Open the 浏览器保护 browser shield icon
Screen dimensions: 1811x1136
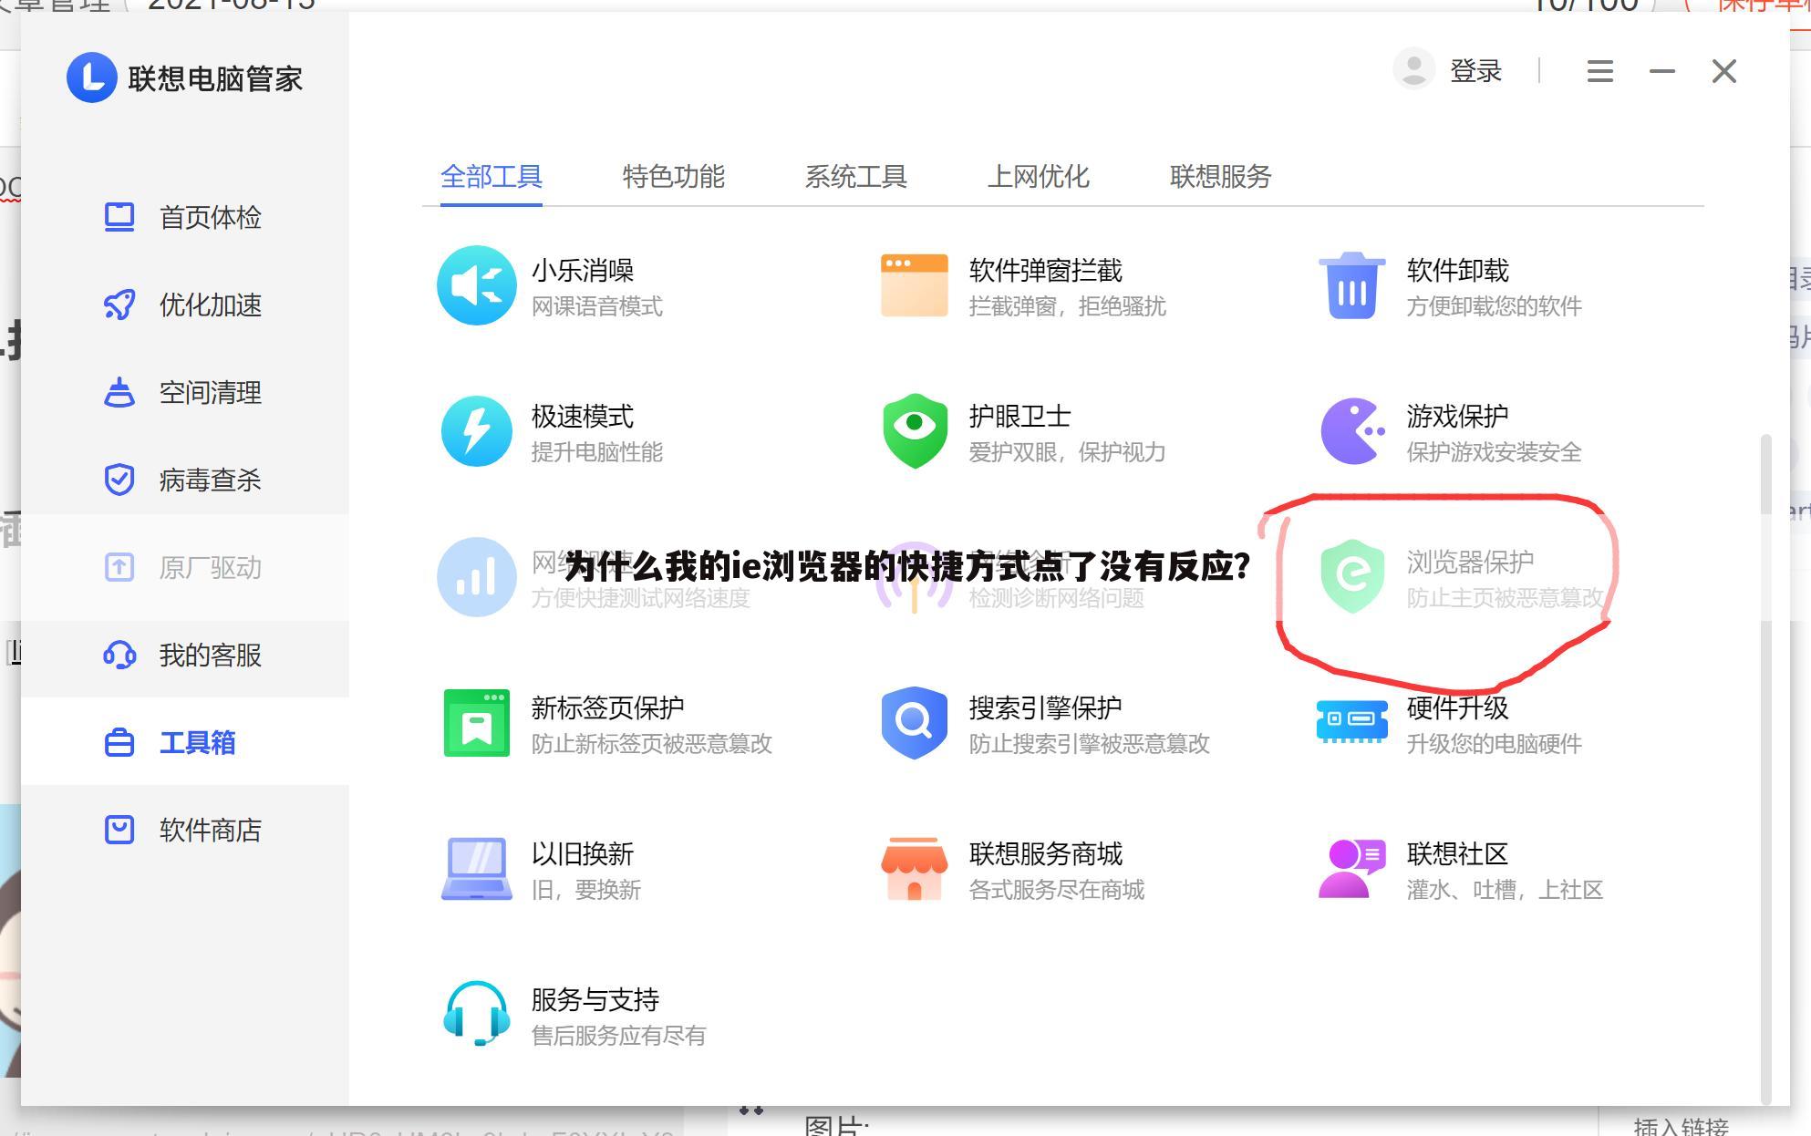1352,576
